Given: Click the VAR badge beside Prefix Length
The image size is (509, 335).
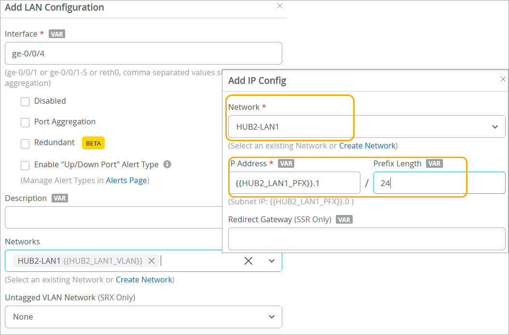Looking at the screenshot, I should coord(434,164).
